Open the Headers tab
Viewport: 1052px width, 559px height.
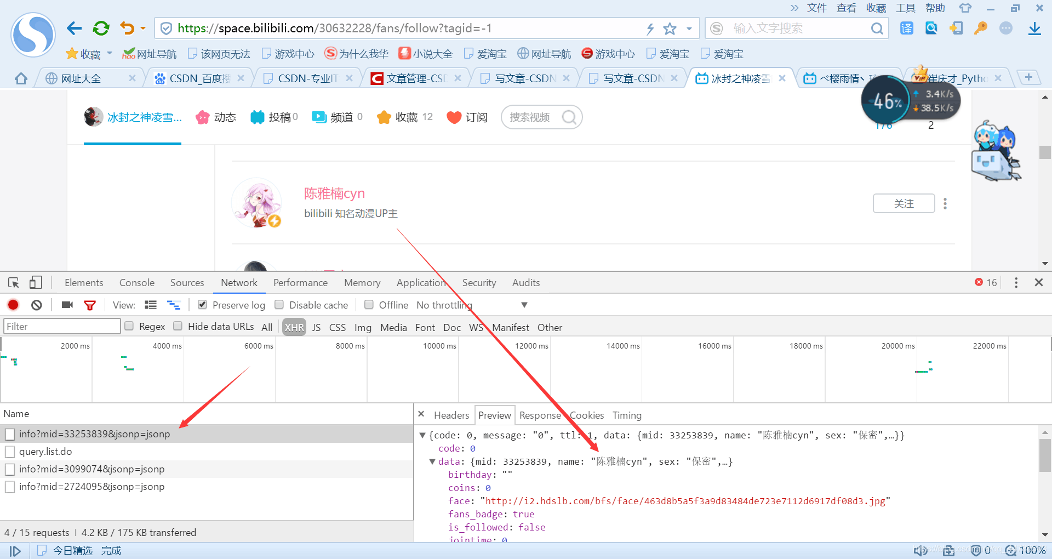click(x=451, y=415)
